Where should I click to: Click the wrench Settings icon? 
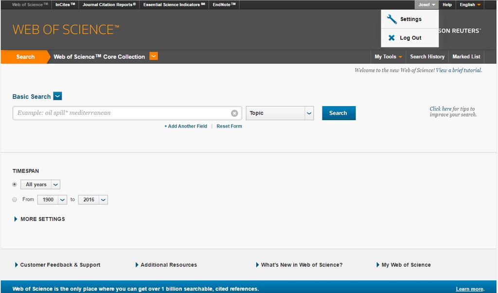click(391, 19)
